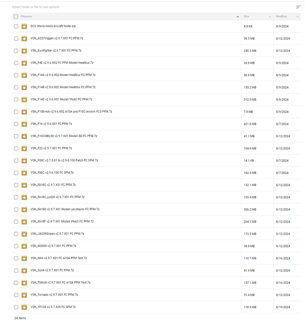Click archive icon for VSN_FA18D file
305x326 pixels.
coord(24,210)
